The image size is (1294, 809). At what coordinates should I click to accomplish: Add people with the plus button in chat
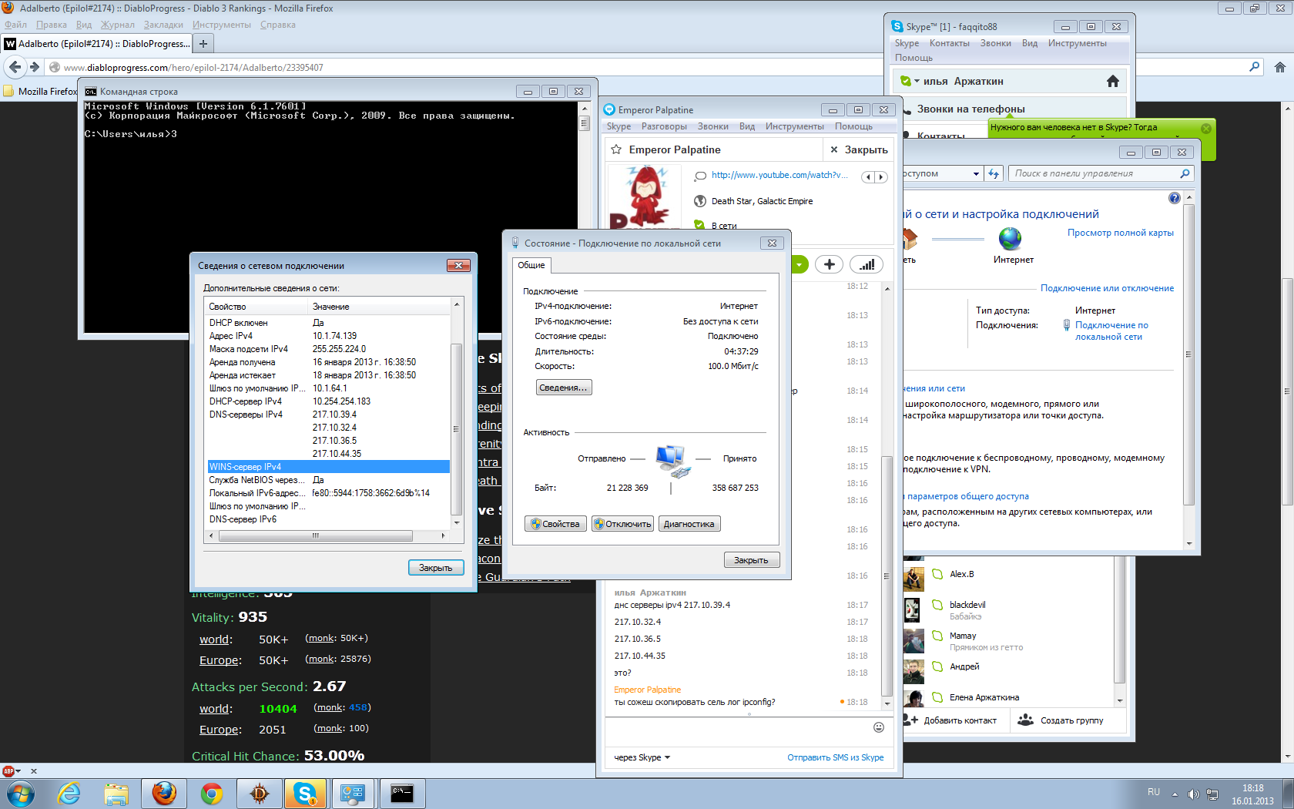point(830,264)
